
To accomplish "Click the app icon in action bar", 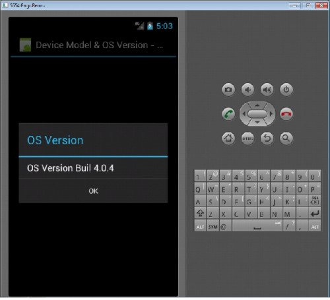I will click(25, 45).
